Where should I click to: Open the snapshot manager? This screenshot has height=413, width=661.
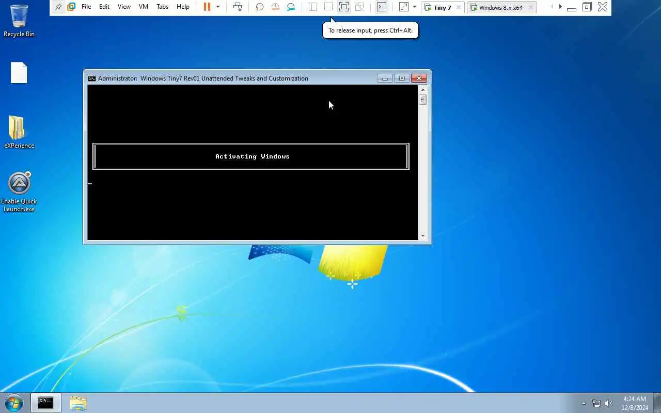[x=291, y=7]
